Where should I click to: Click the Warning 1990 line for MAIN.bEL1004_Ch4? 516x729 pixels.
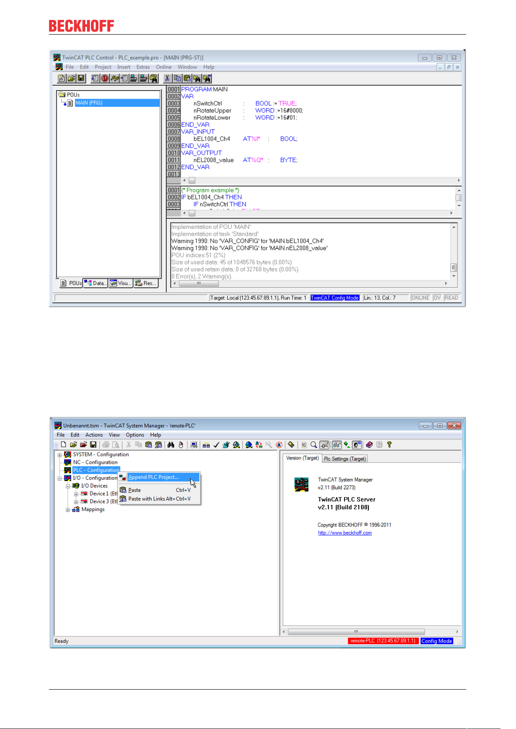pyautogui.click(x=248, y=241)
